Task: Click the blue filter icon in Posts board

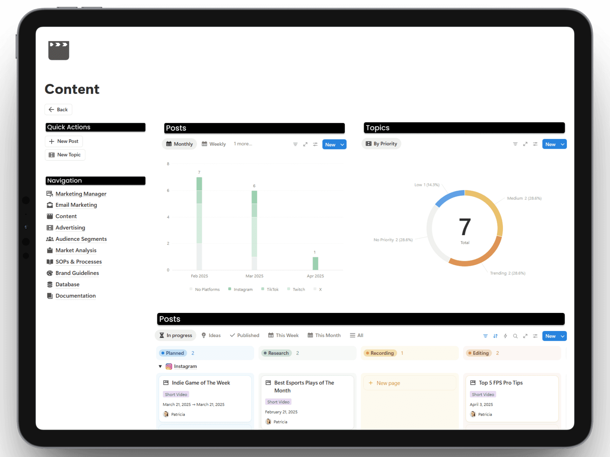Action: [485, 336]
